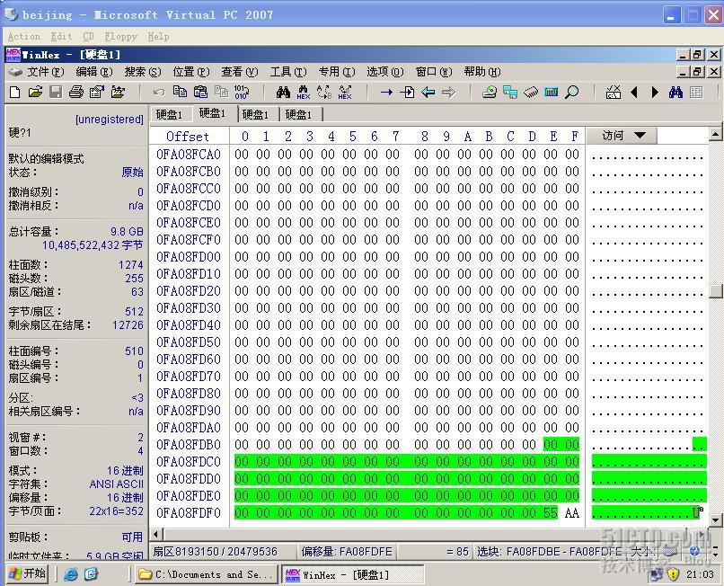Open the 访问 dropdown button
The width and height of the screenshot is (724, 586).
pos(622,136)
